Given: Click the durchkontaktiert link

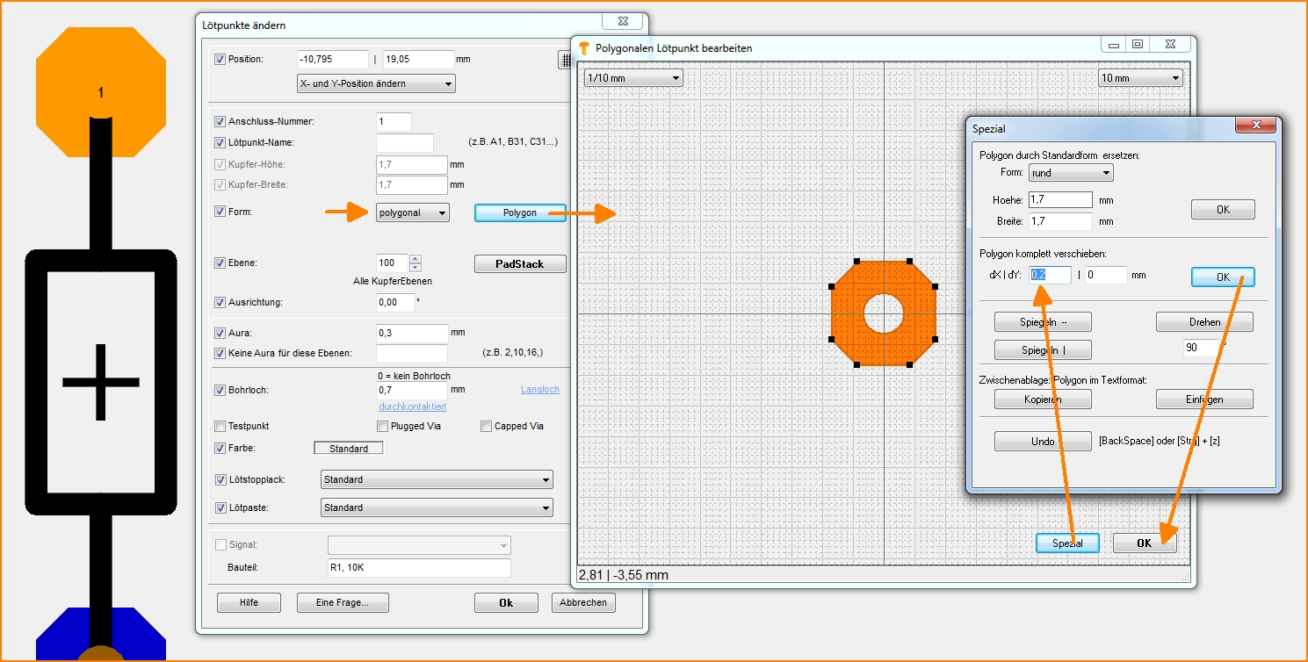Looking at the screenshot, I should tap(412, 407).
